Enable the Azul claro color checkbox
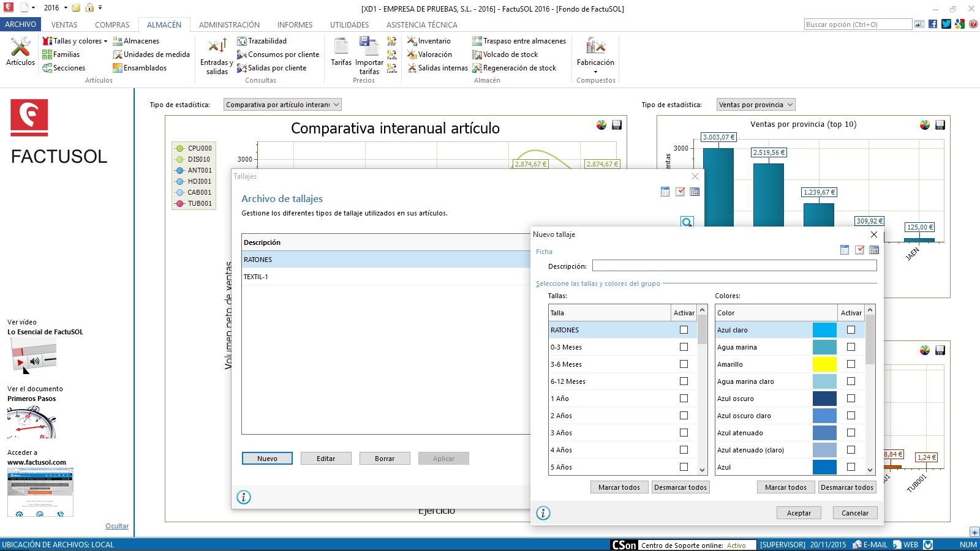Viewport: 980px width, 551px height. pyautogui.click(x=851, y=330)
